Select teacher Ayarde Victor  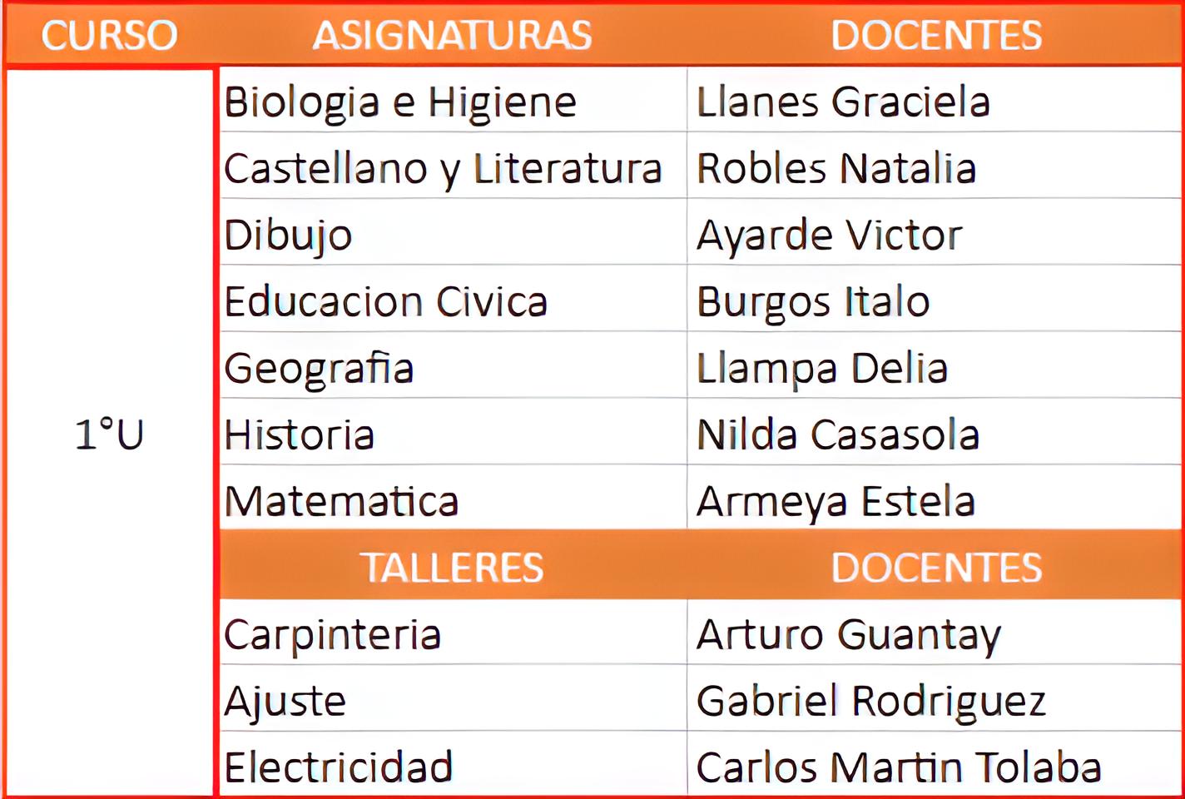[x=829, y=236]
